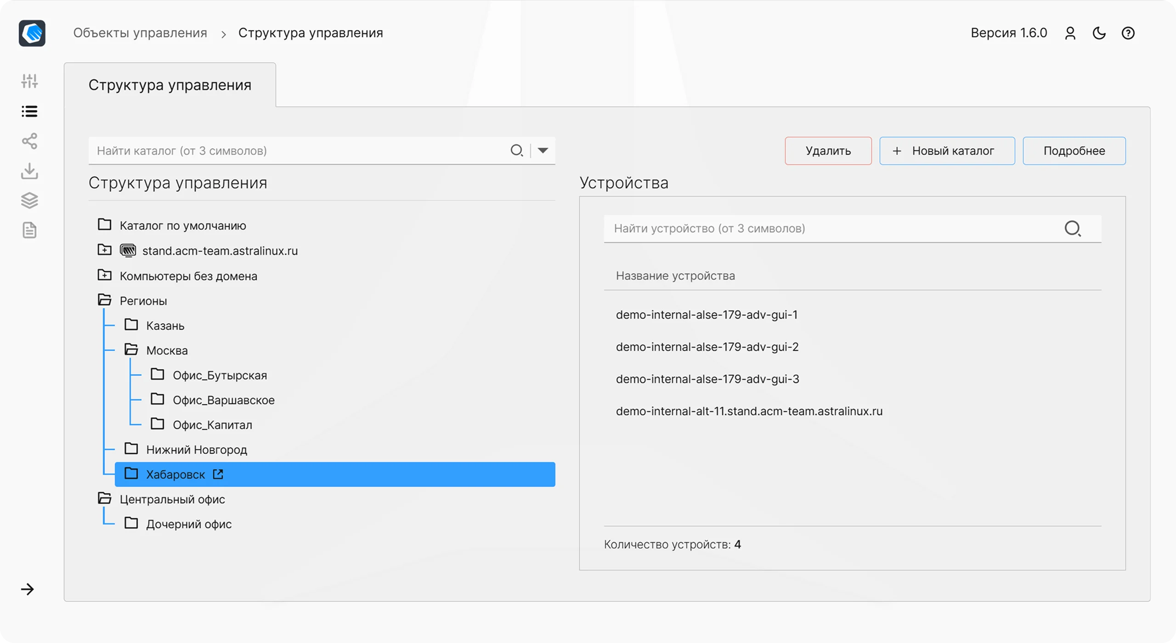This screenshot has width=1176, height=643.
Task: Open the user profile icon
Action: pos(1070,33)
